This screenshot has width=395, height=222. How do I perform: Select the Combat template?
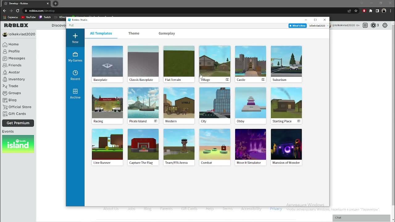215,147
